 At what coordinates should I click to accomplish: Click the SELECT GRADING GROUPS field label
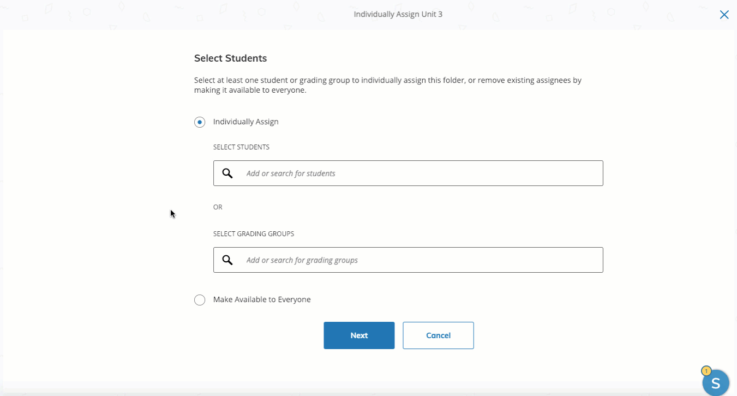[253, 234]
